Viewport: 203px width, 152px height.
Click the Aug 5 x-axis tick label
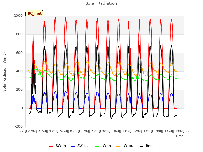pos(57,131)
